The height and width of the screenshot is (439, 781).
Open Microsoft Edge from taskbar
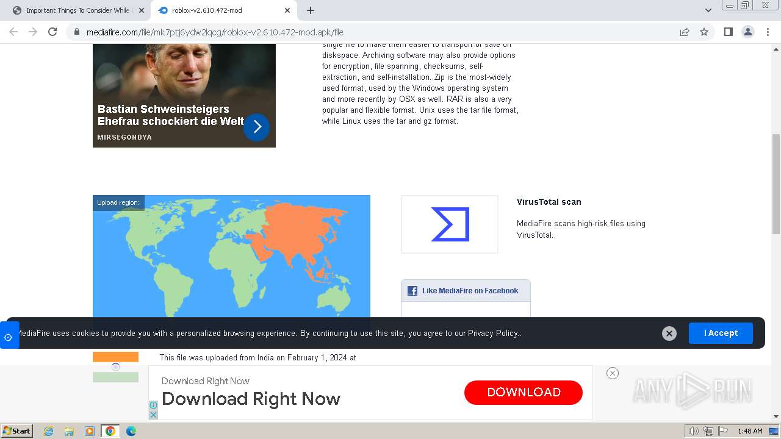click(x=131, y=431)
